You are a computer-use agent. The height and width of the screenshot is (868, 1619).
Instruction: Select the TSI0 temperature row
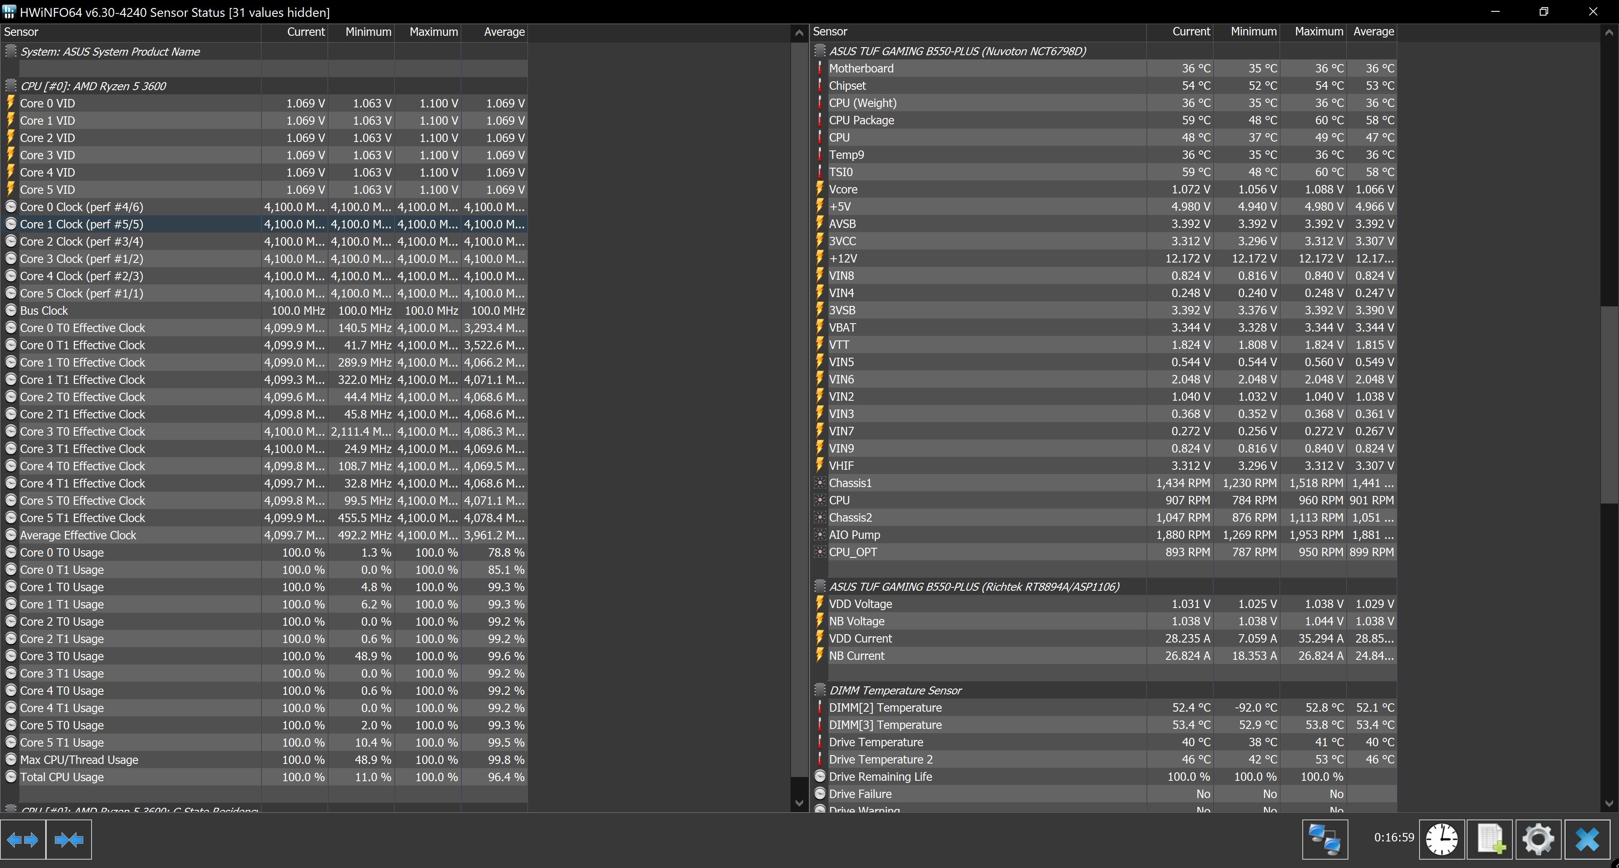[1104, 172]
